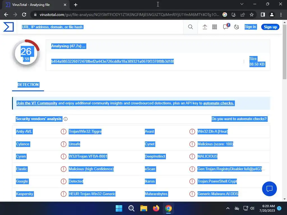Open the blue chat bubble button
287x215 pixels.
[x=269, y=189]
